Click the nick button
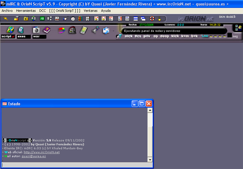Viewport: 243px width, 169px height. (129, 36)
